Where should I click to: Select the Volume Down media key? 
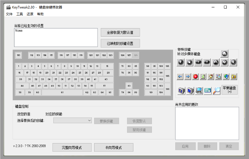tap(225, 62)
